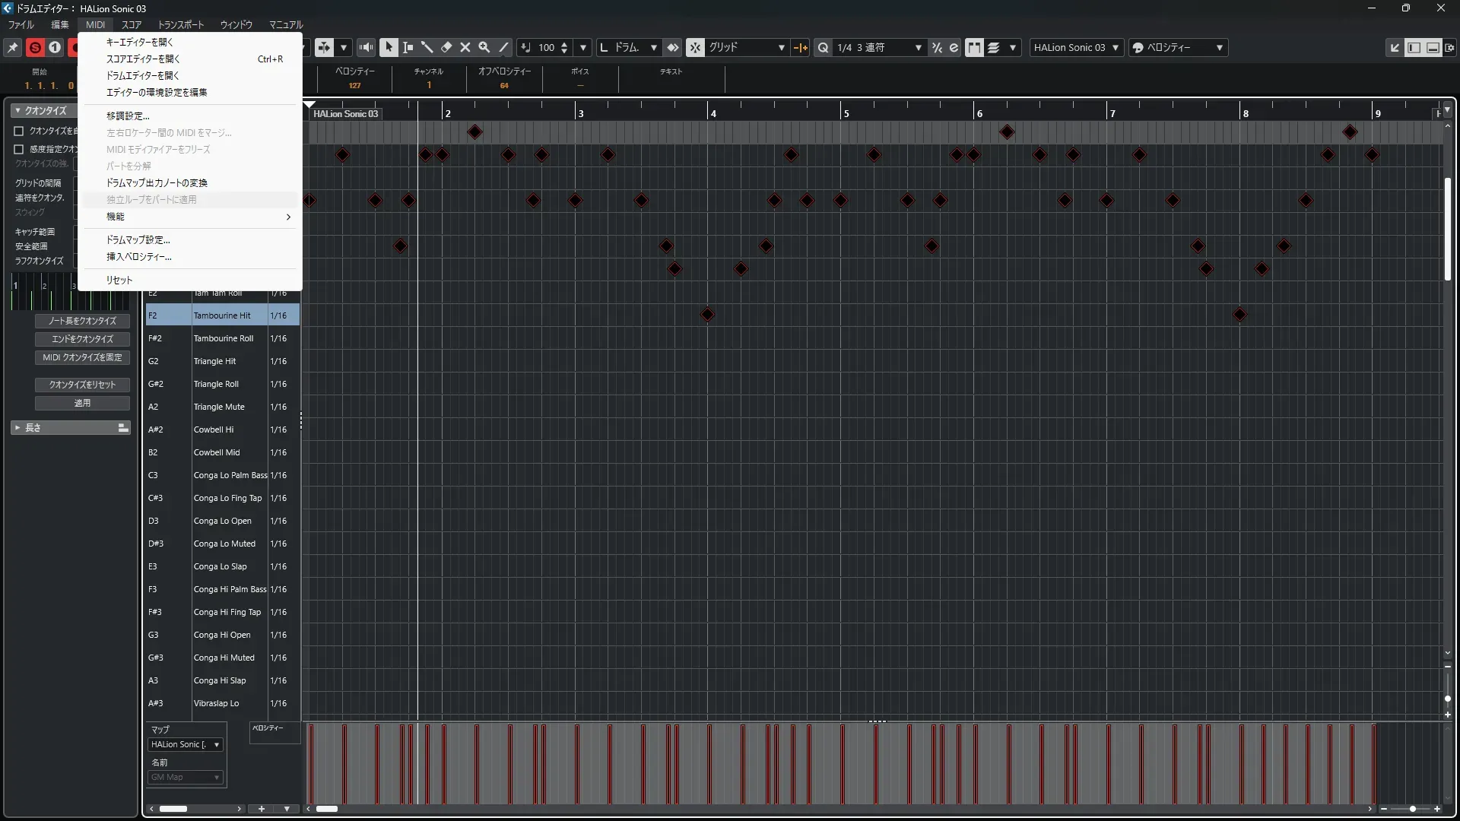Select the Drumstick tool

click(427, 47)
